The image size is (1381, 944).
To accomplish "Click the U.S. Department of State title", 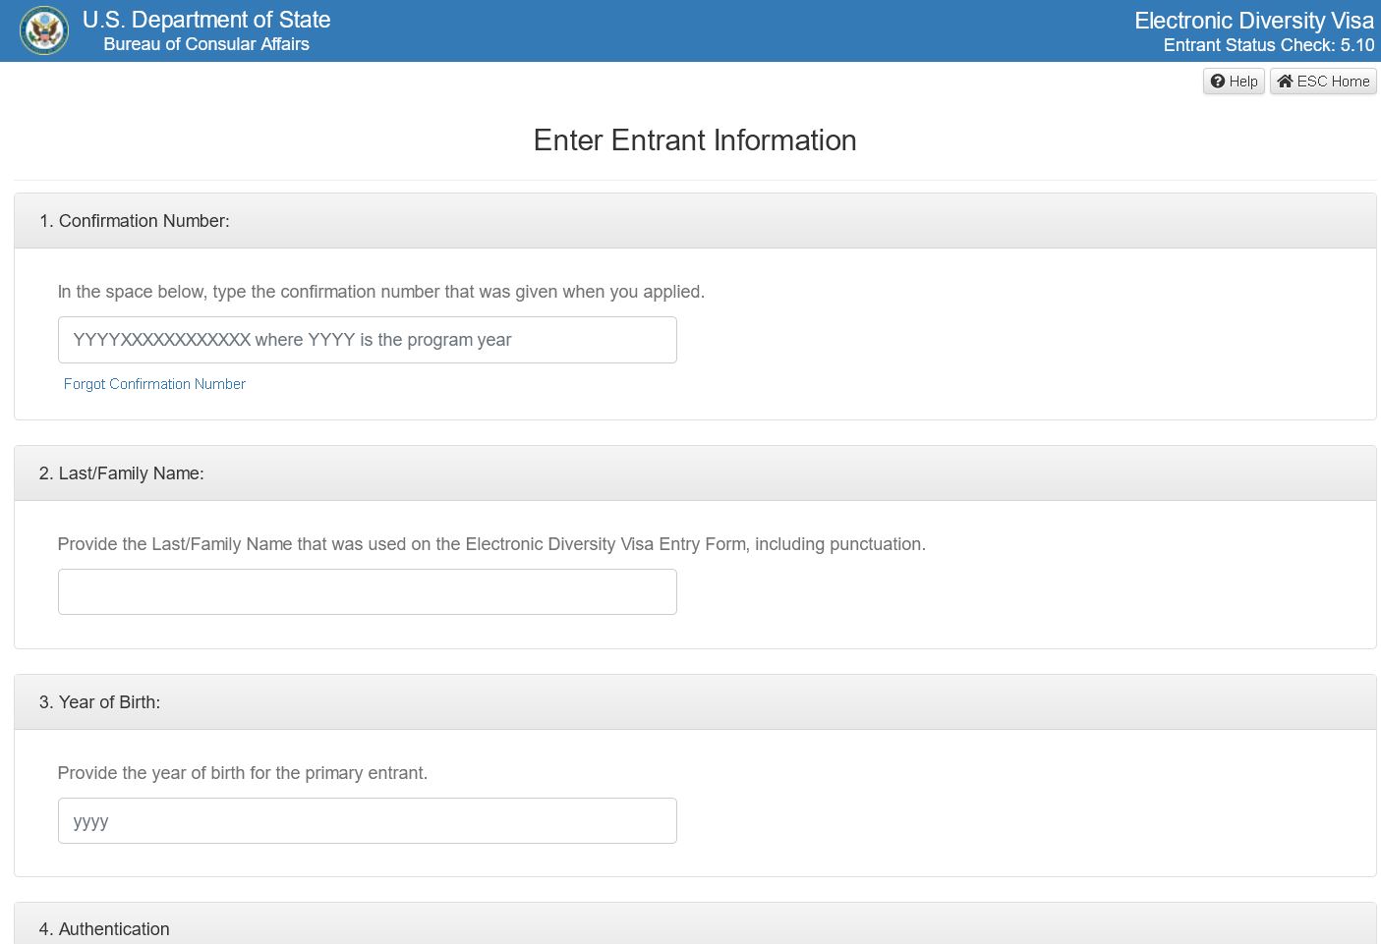I will click(x=206, y=20).
